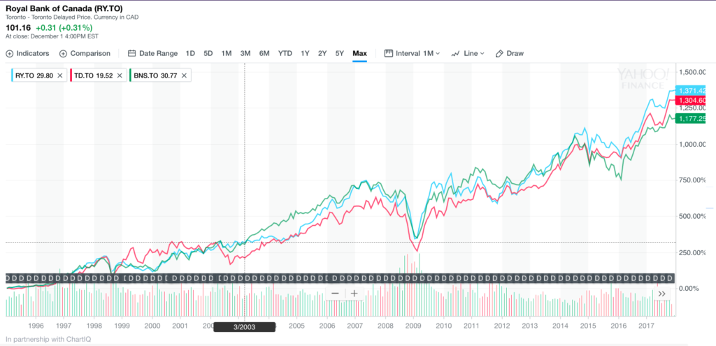Select the 2Y range

tap(322, 53)
